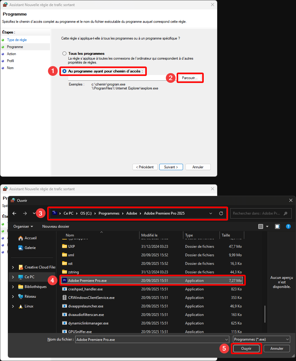Toggle the preview pane icon
Viewport: 296px width, 361px height.
(x=277, y=226)
